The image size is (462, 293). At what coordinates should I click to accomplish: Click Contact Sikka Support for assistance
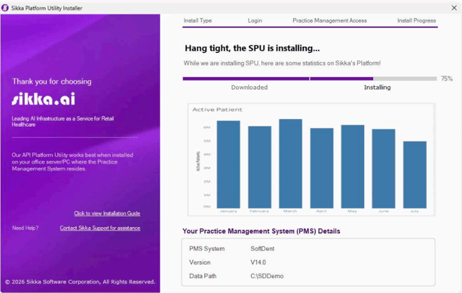tap(100, 228)
